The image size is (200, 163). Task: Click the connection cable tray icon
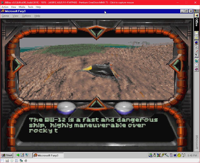(x=167, y=156)
